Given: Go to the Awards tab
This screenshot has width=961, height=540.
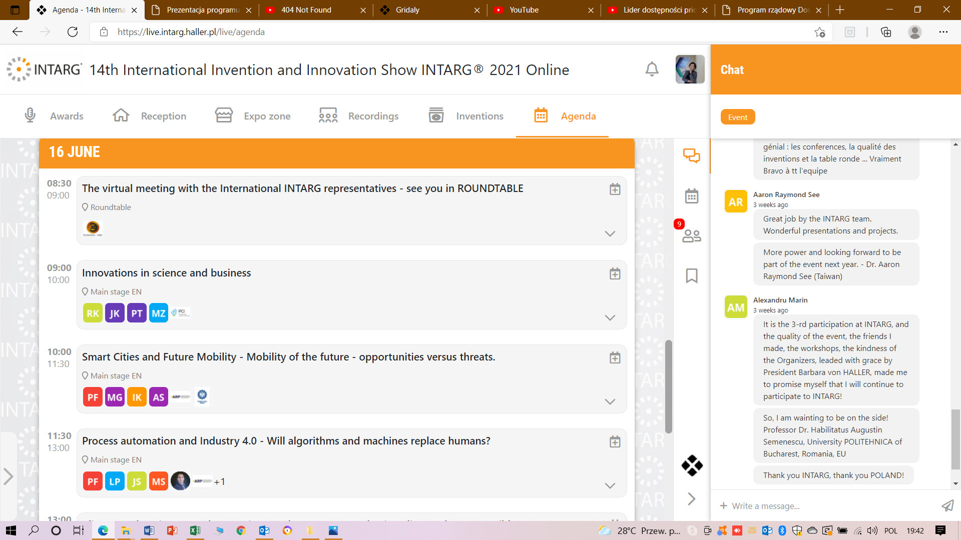Looking at the screenshot, I should [x=54, y=116].
